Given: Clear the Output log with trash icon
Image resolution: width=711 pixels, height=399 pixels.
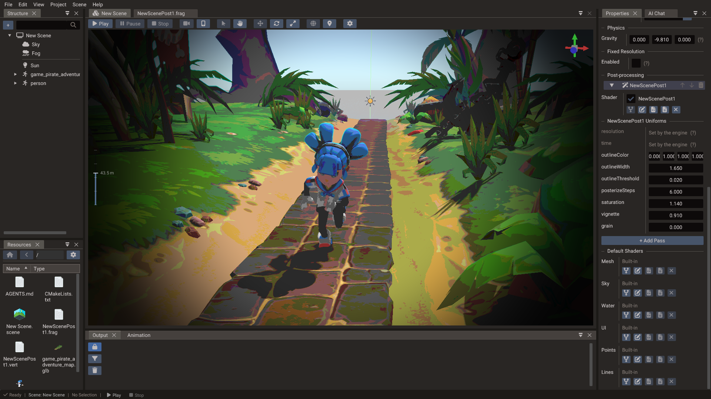Looking at the screenshot, I should point(95,371).
